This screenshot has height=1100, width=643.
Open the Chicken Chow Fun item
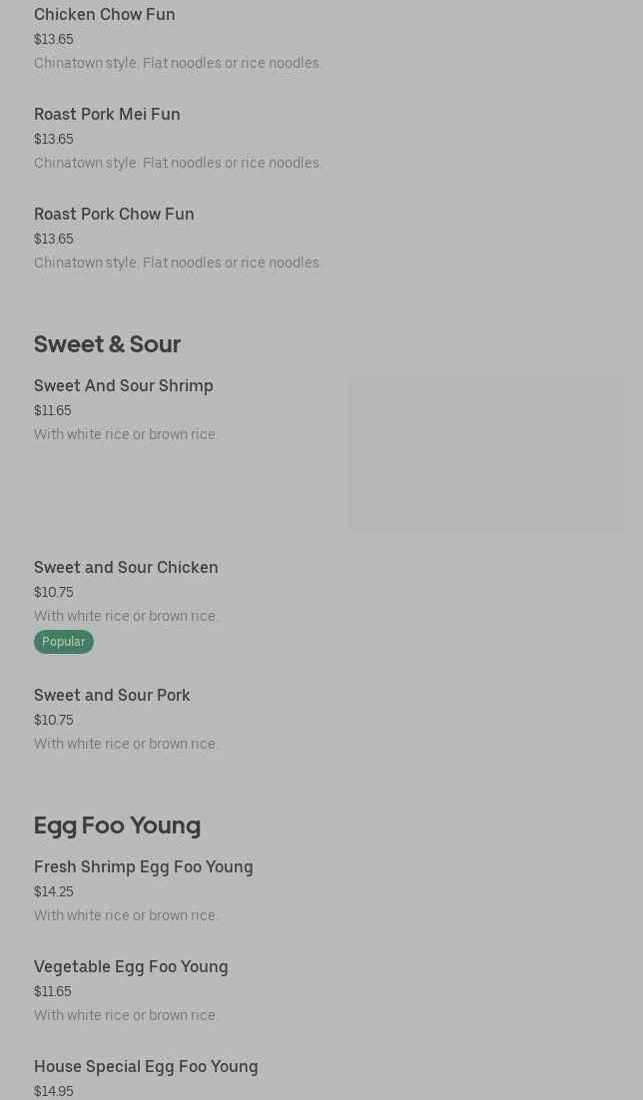(105, 14)
